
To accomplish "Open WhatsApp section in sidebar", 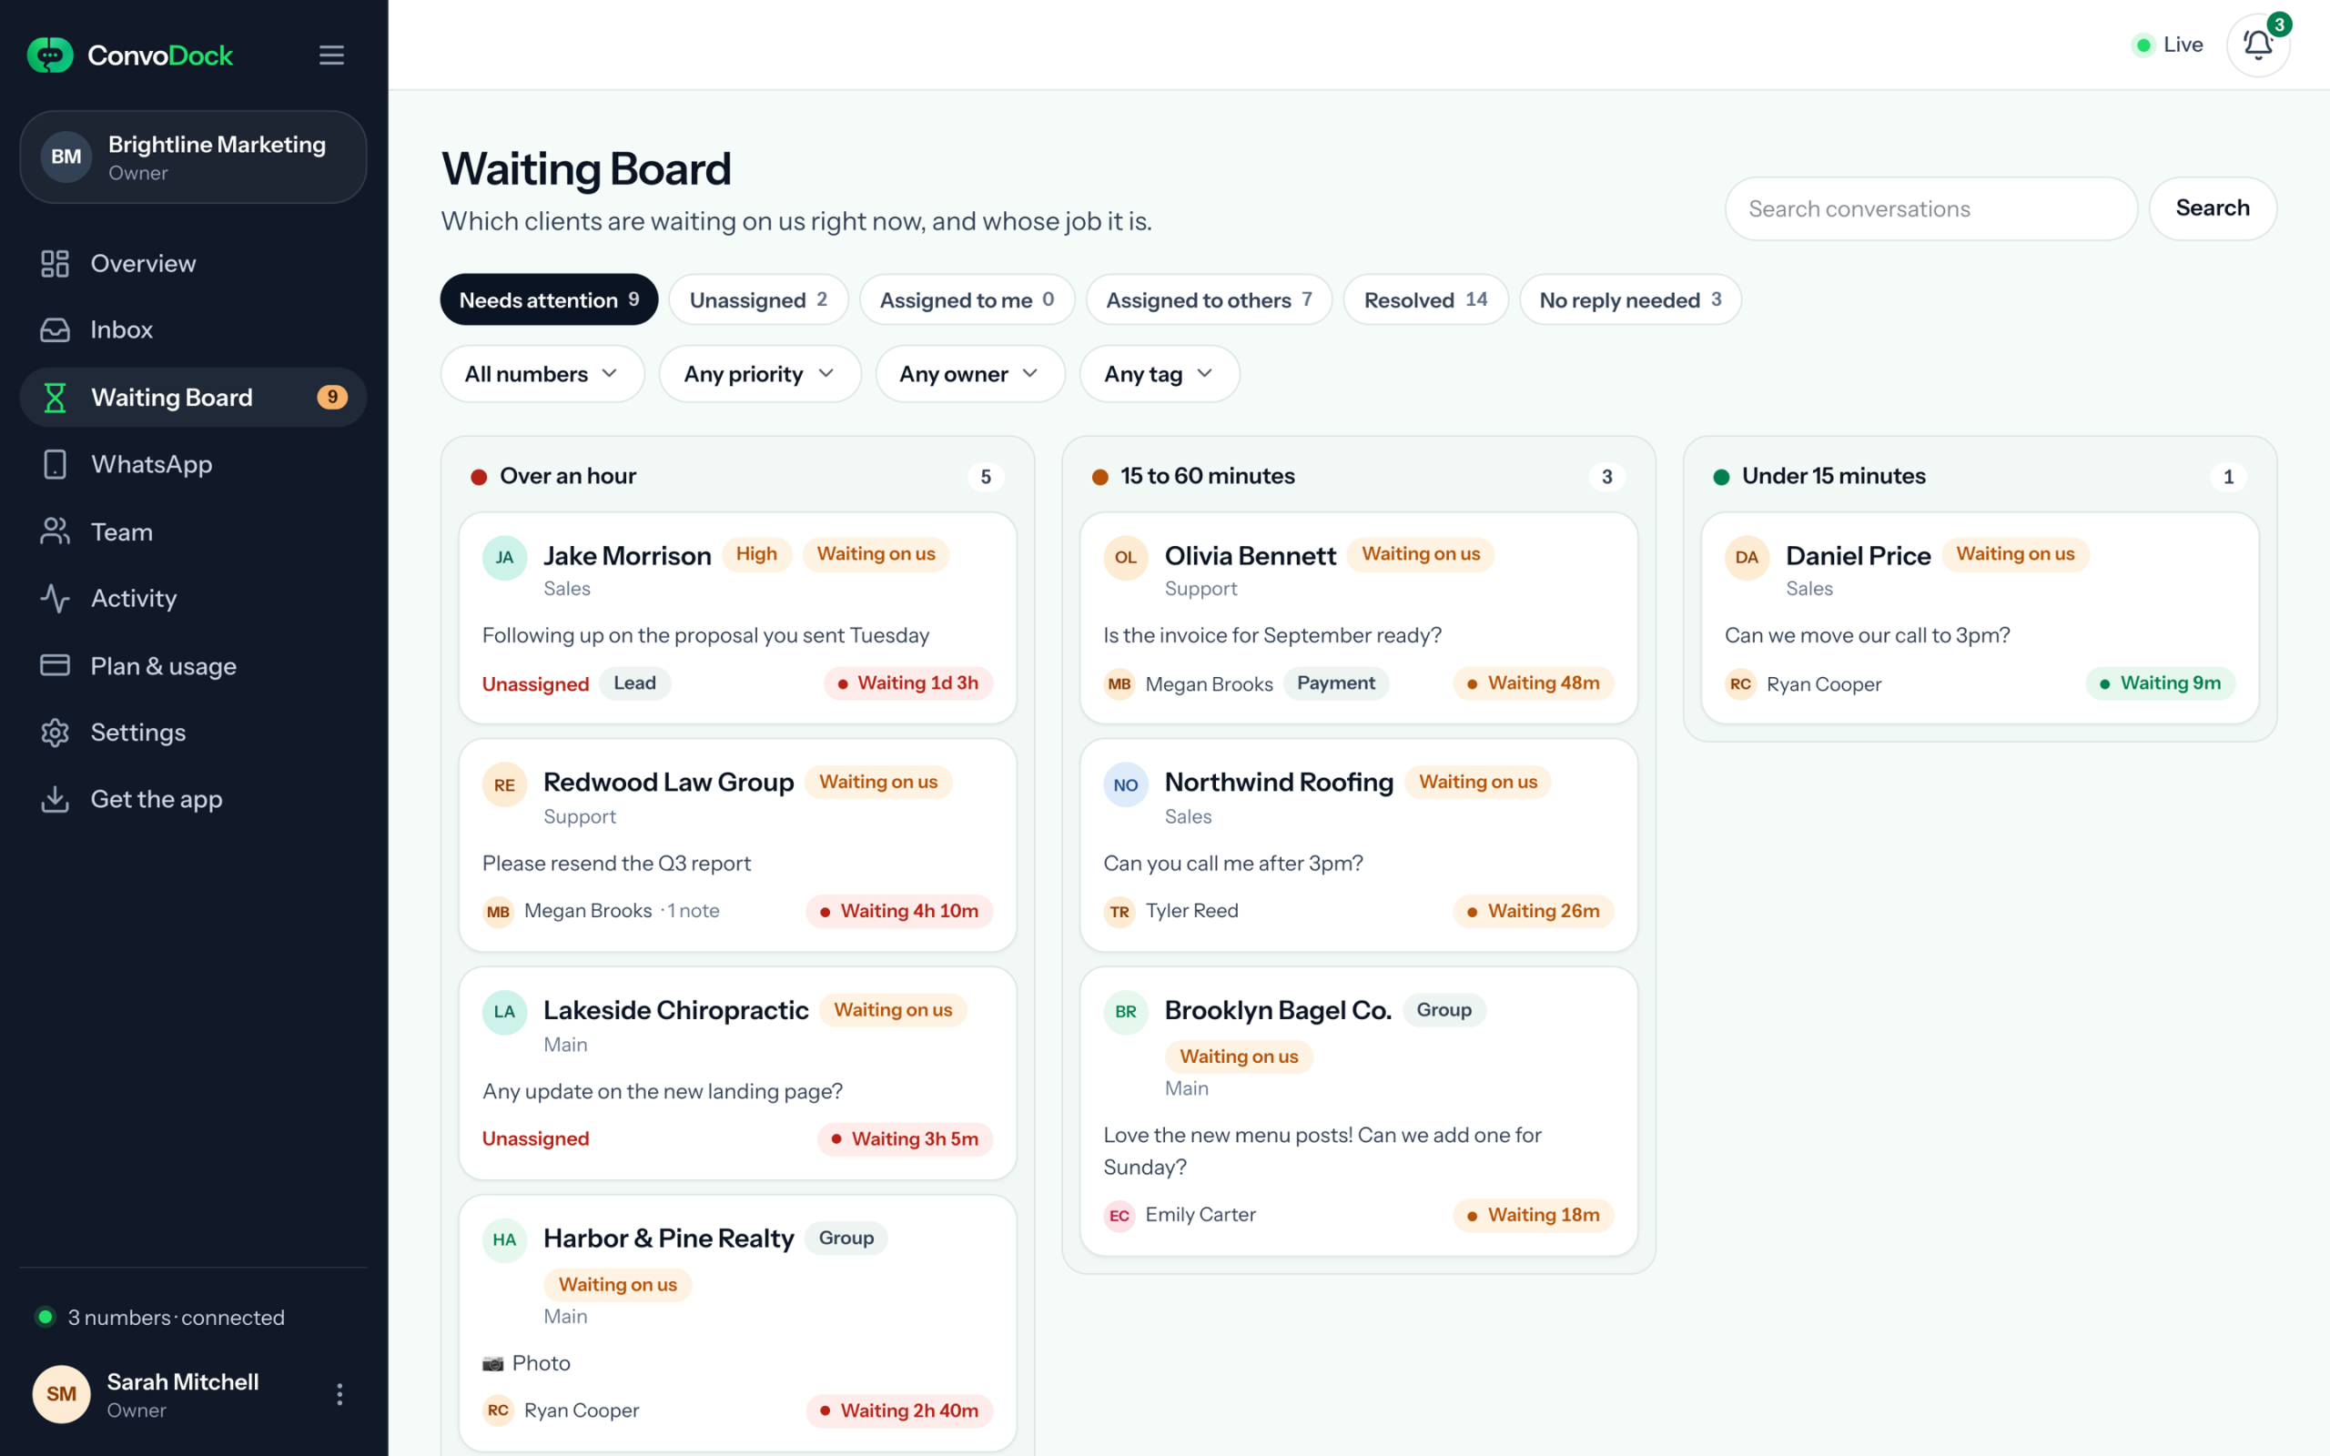I will 194,464.
